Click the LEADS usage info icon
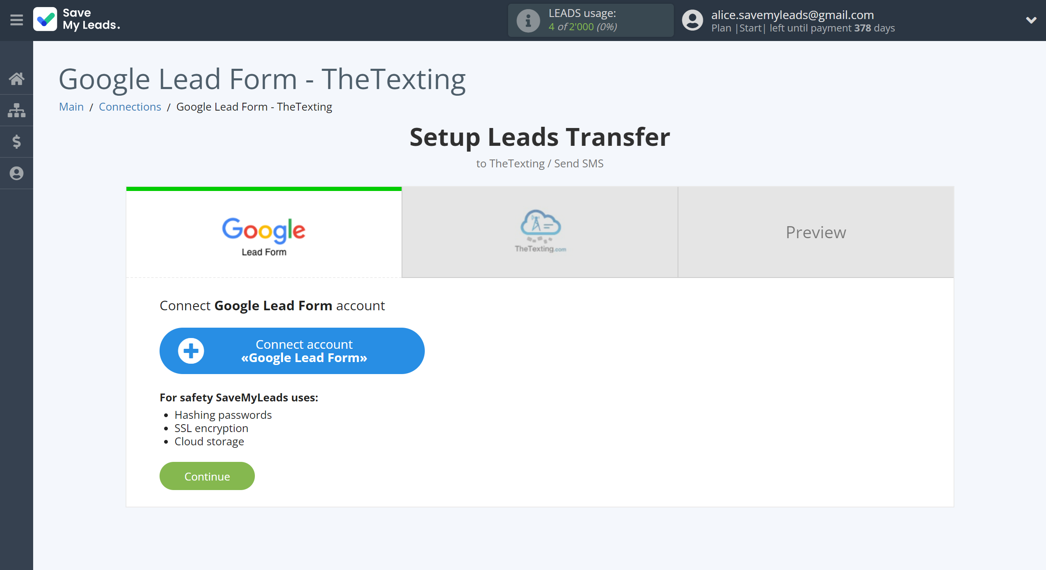Viewport: 1046px width, 570px height. 526,20
